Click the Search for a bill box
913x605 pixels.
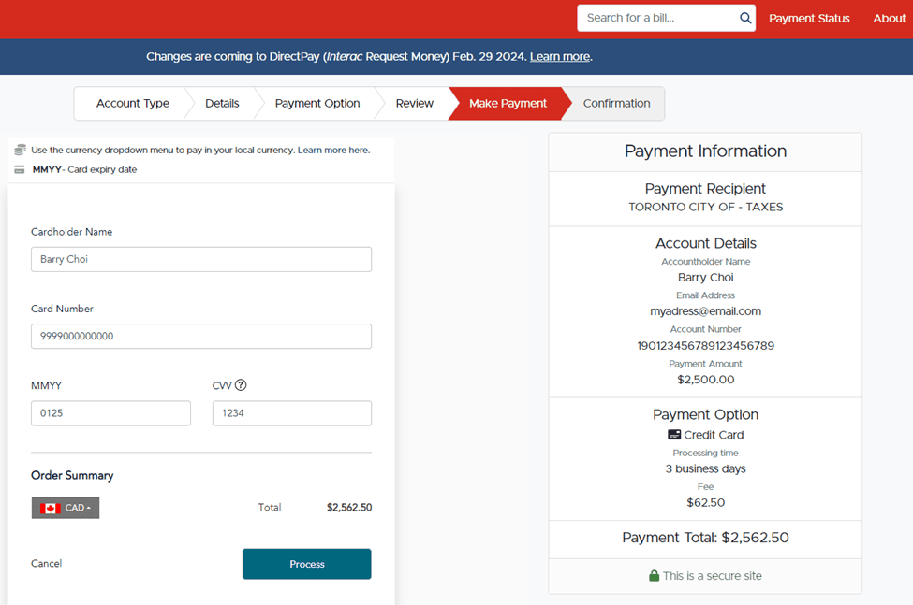tap(657, 18)
